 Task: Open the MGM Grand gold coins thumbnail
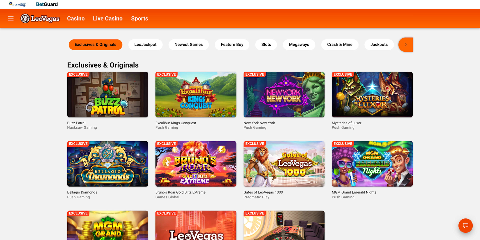pyautogui.click(x=108, y=225)
